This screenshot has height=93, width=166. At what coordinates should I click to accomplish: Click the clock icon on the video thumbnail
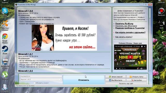coord(142,46)
